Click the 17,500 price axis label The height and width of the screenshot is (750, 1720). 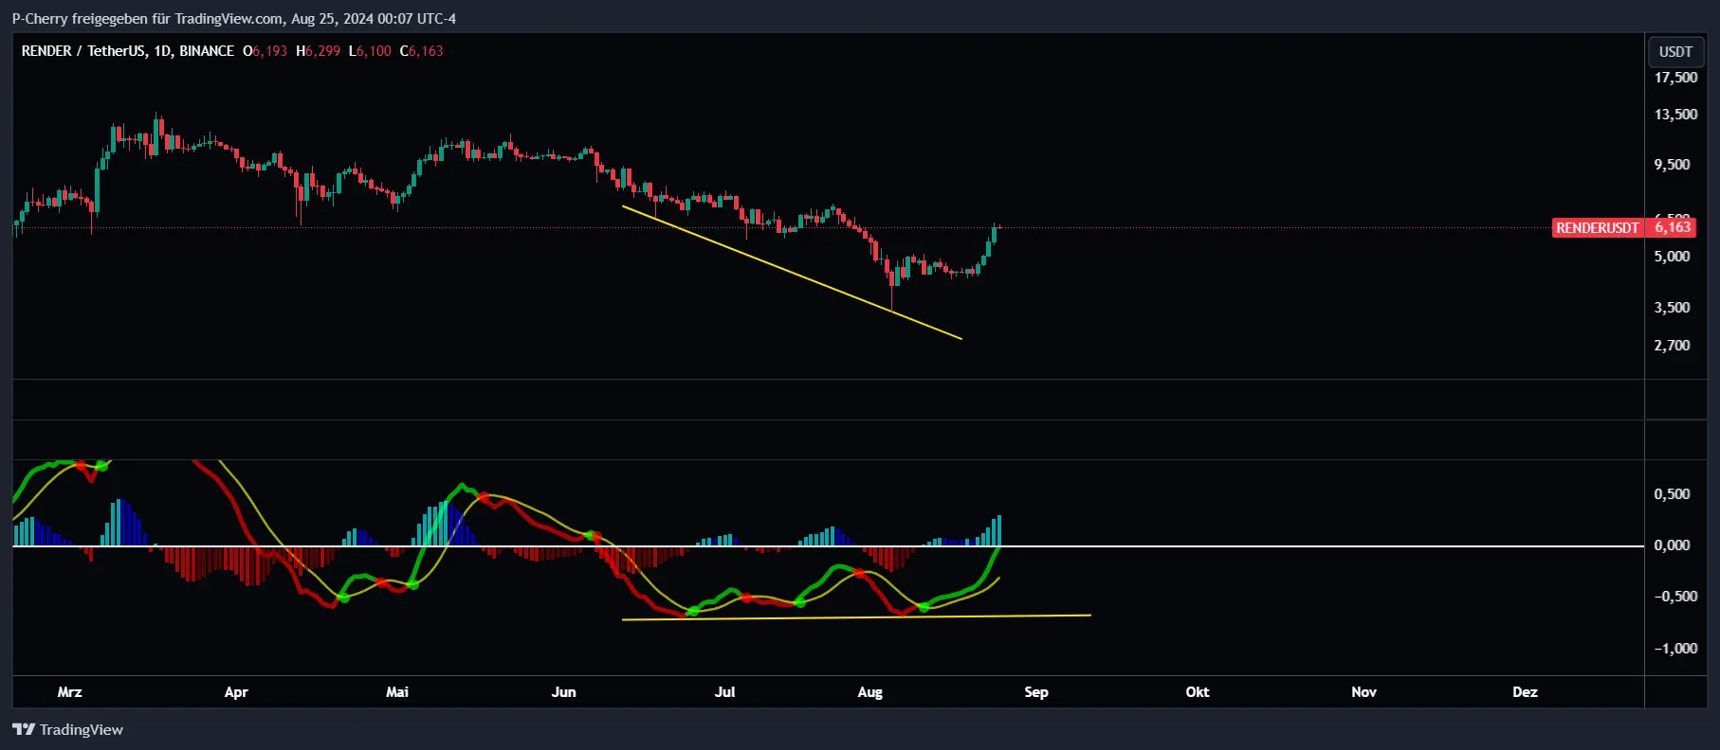pos(1675,78)
